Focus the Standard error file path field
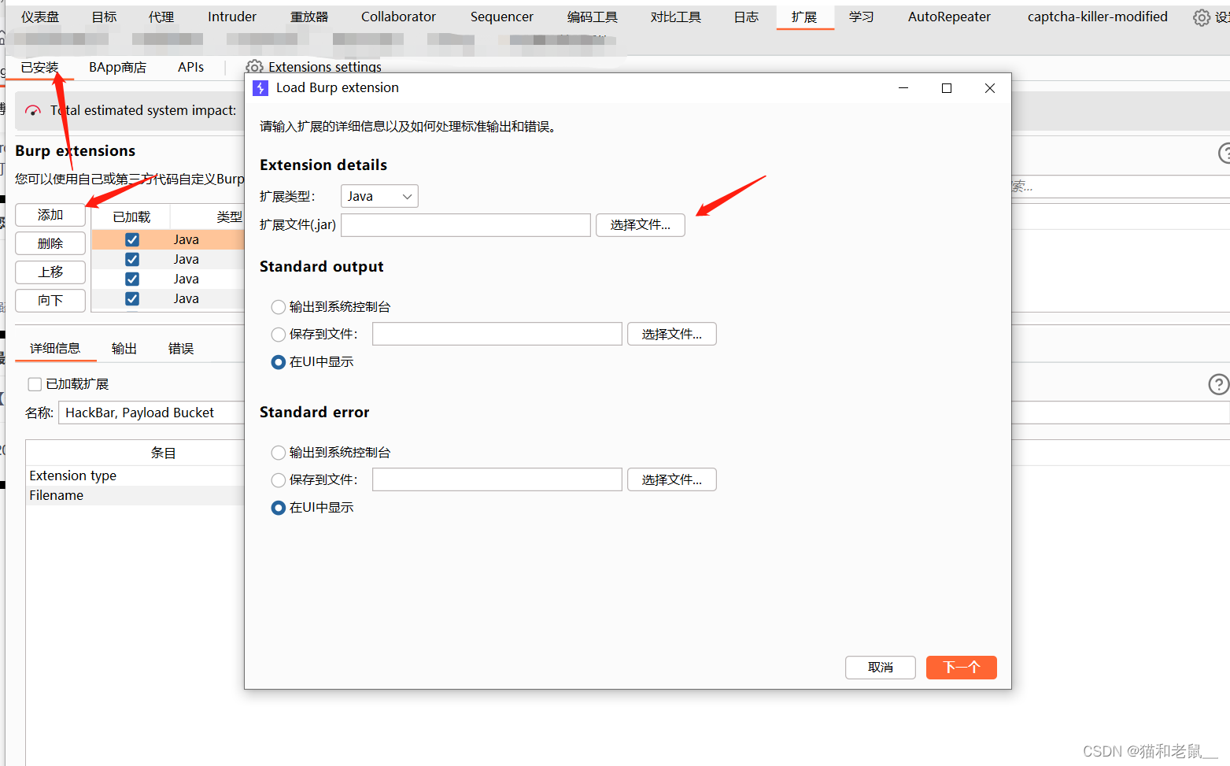 [497, 480]
